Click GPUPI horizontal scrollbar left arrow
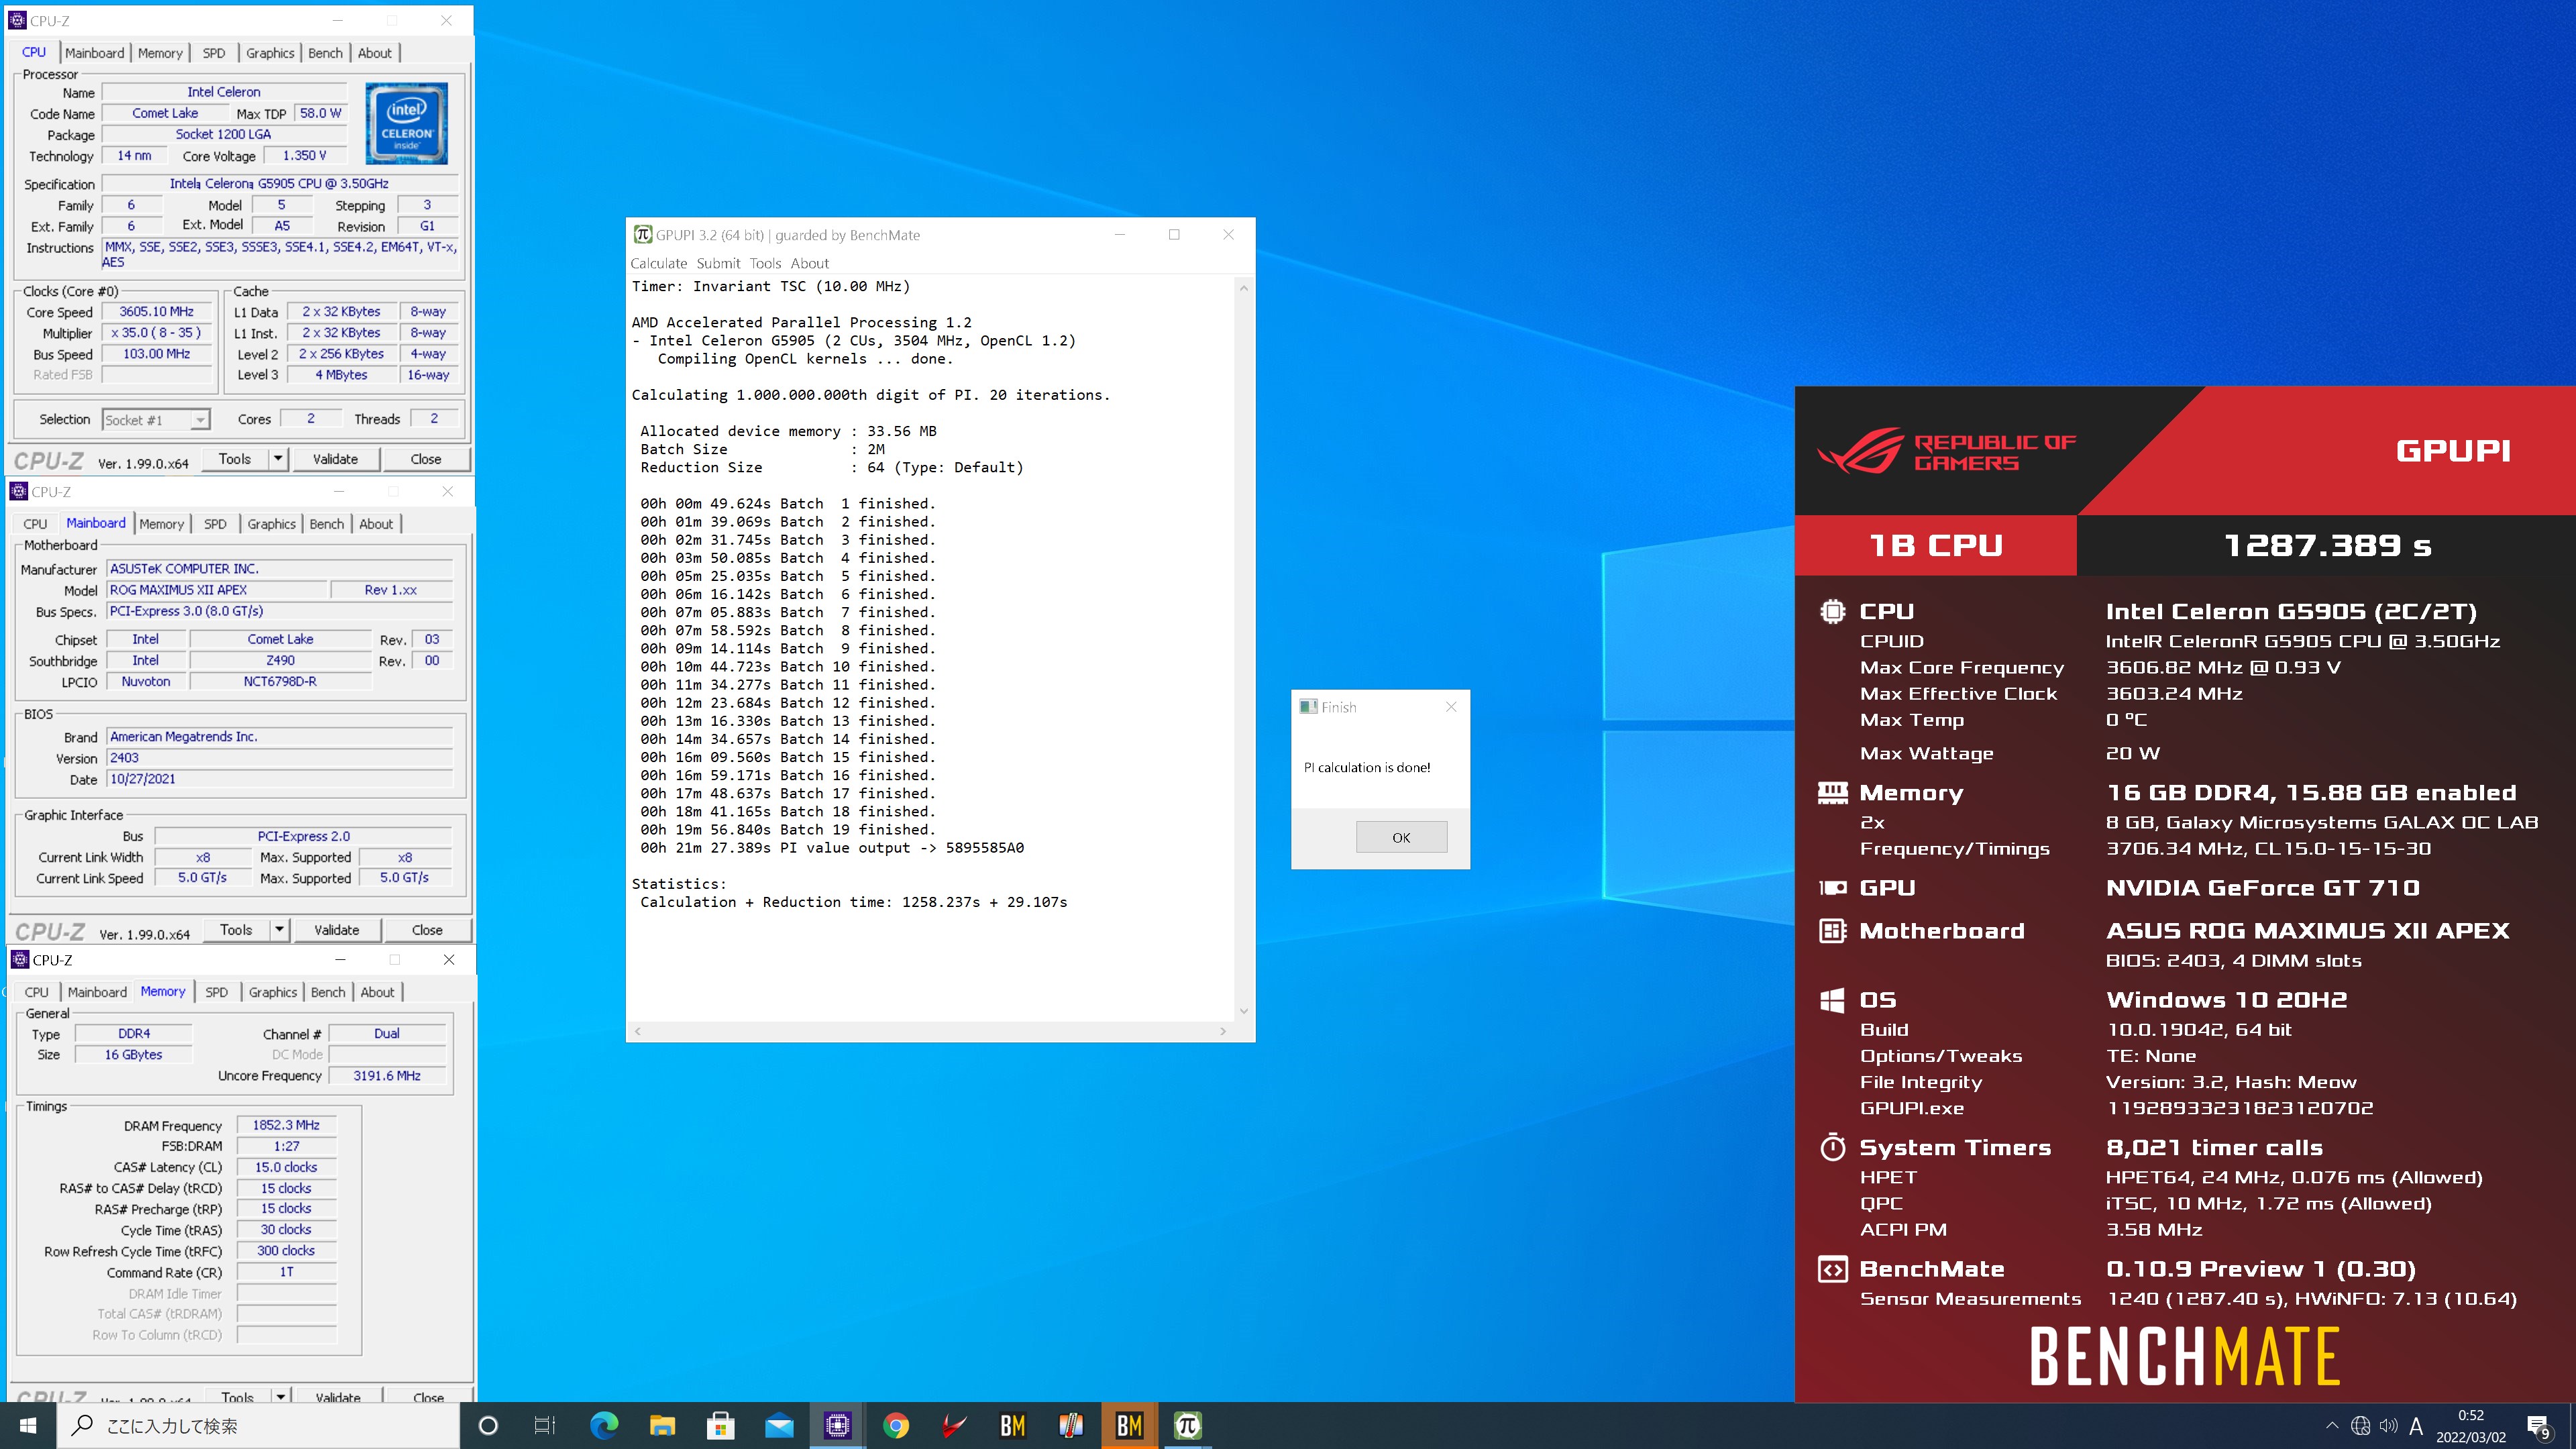This screenshot has height=1449, width=2576. pyautogui.click(x=638, y=1031)
